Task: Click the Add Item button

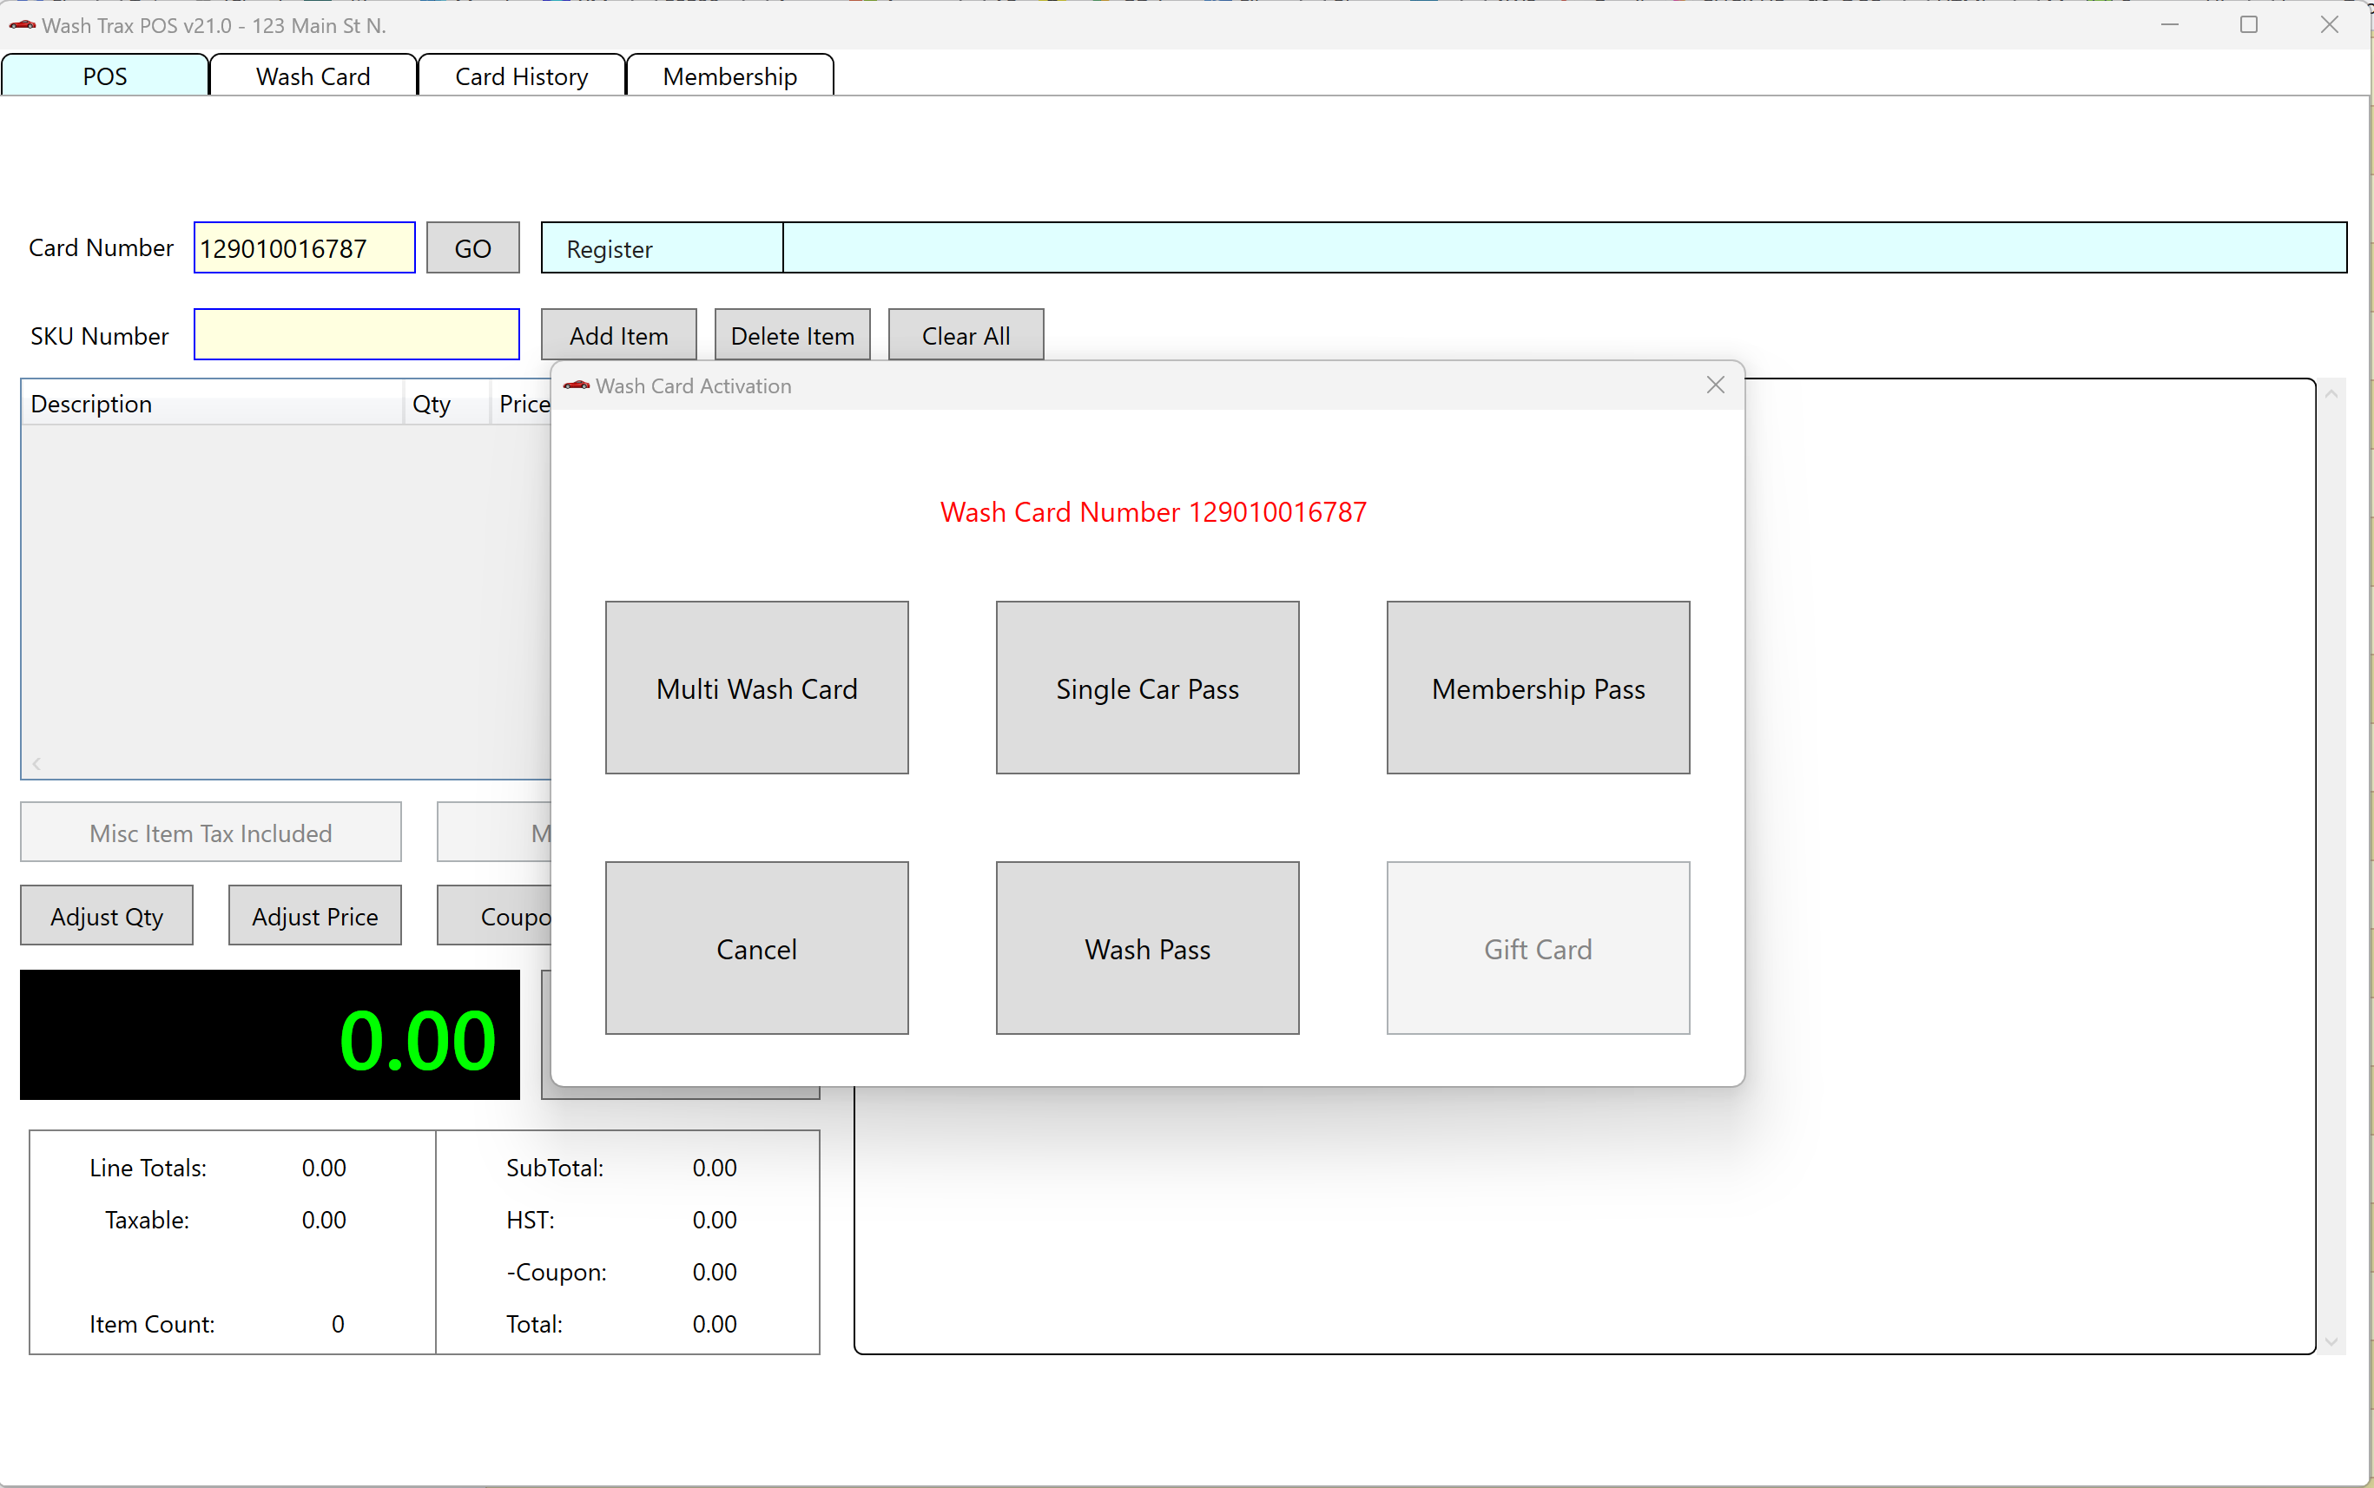Action: pyautogui.click(x=619, y=334)
